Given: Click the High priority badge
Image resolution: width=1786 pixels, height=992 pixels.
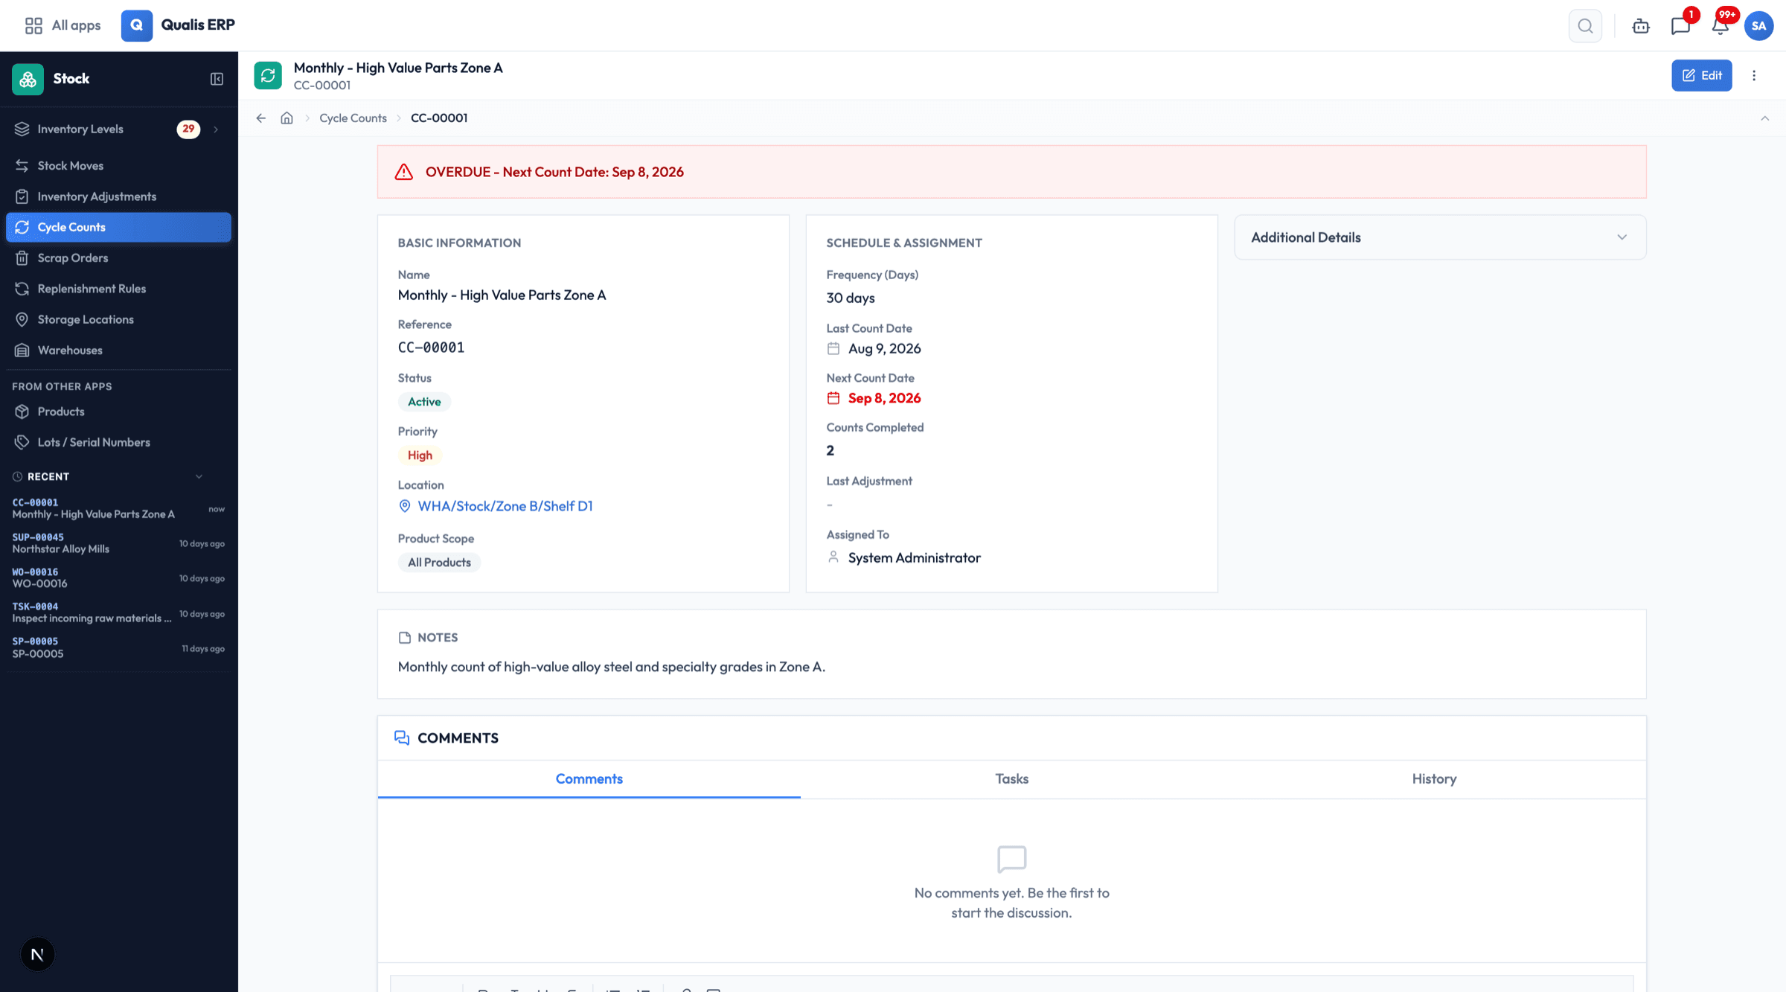Looking at the screenshot, I should (420, 455).
